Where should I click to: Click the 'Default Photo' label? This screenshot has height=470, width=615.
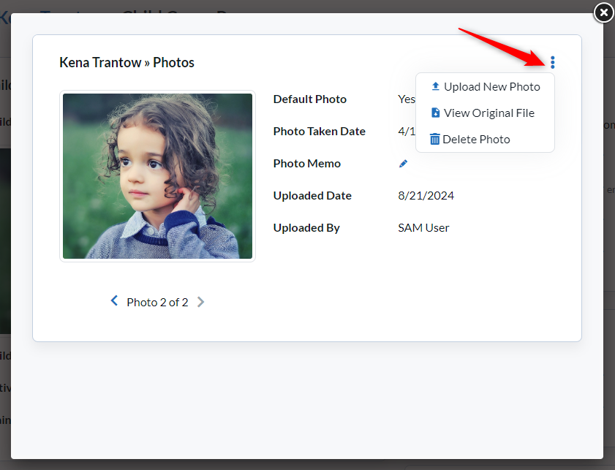(x=310, y=99)
